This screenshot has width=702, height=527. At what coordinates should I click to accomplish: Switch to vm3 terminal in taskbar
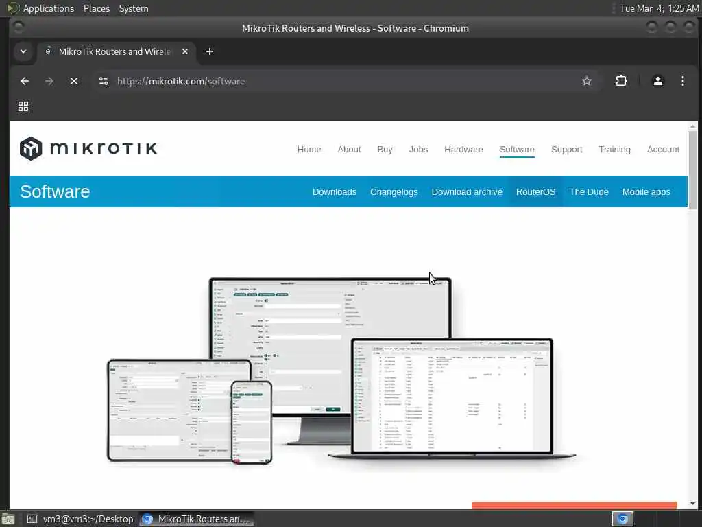[81, 519]
